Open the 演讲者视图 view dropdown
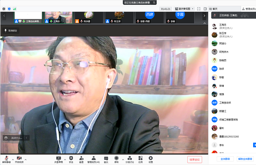 click(184, 9)
